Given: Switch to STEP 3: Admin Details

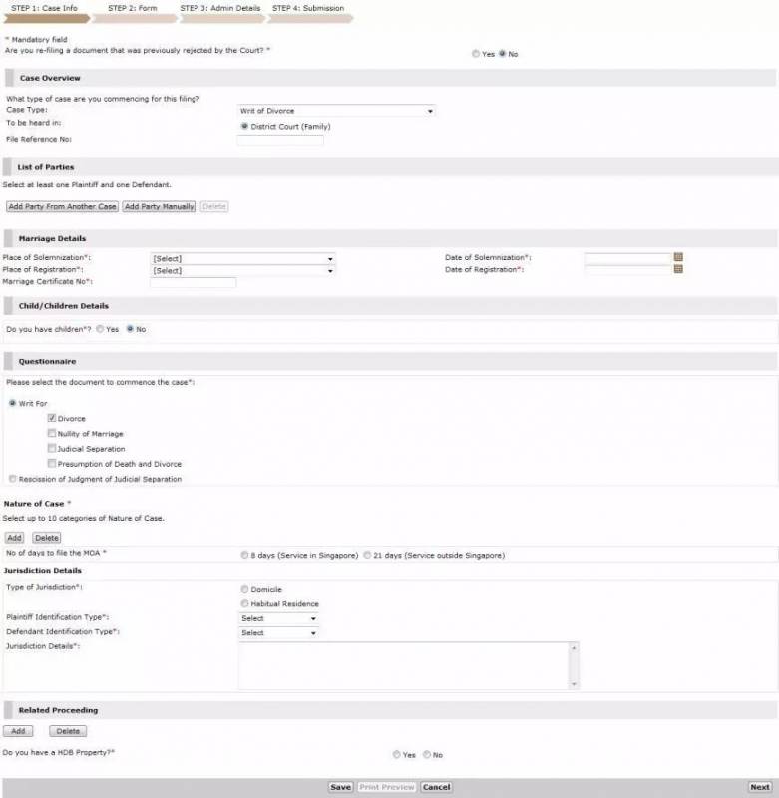Looking at the screenshot, I should (219, 9).
